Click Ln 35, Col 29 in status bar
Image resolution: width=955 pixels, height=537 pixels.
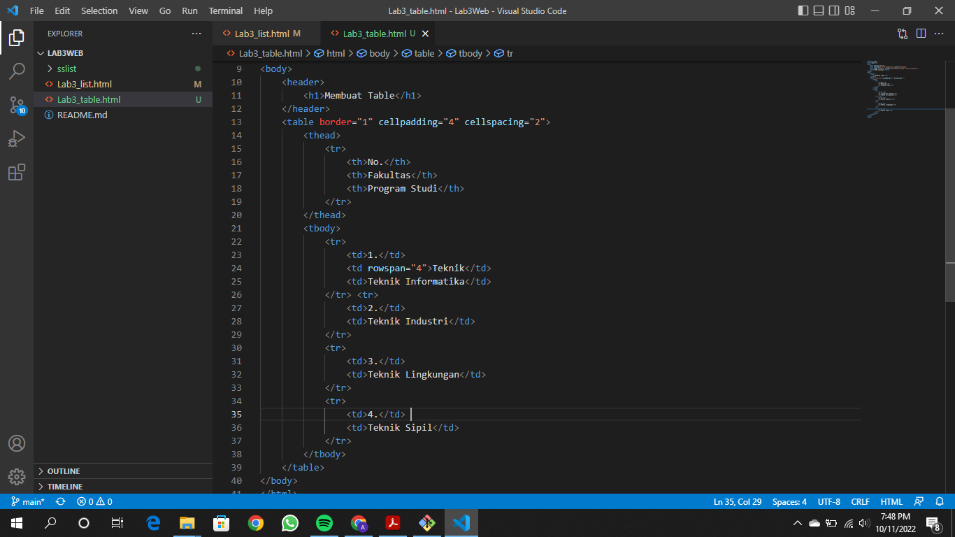[738, 501]
